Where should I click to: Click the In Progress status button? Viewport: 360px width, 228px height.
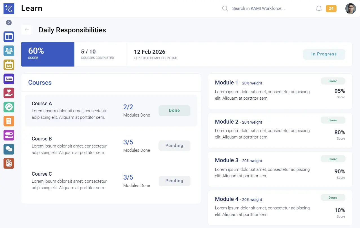coord(324,54)
